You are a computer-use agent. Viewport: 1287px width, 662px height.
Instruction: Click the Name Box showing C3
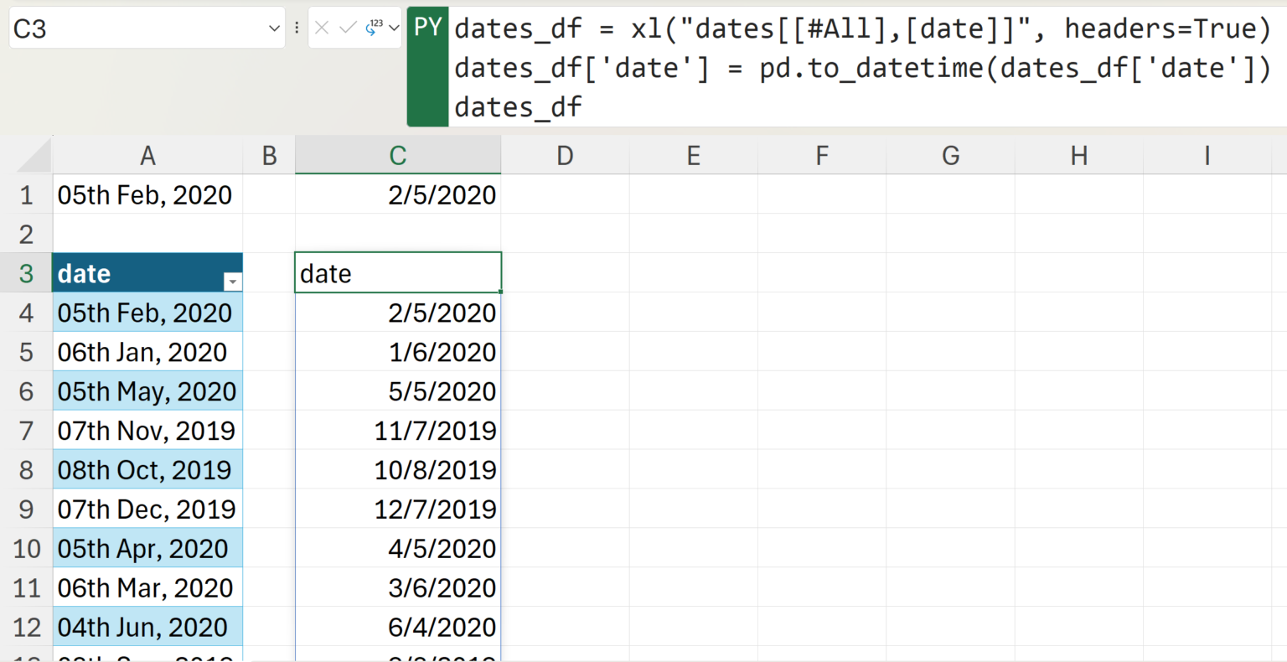pyautogui.click(x=134, y=28)
